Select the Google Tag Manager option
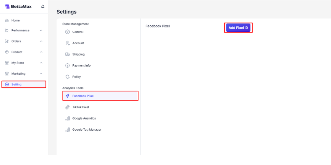The width and height of the screenshot is (331, 165). tap(87, 130)
